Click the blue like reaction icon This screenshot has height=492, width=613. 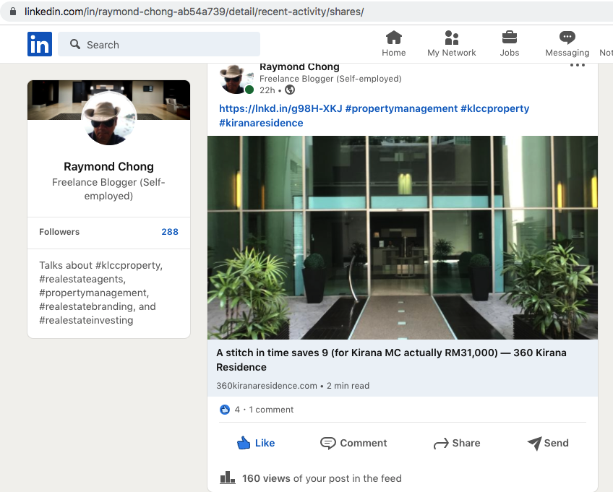(x=225, y=410)
